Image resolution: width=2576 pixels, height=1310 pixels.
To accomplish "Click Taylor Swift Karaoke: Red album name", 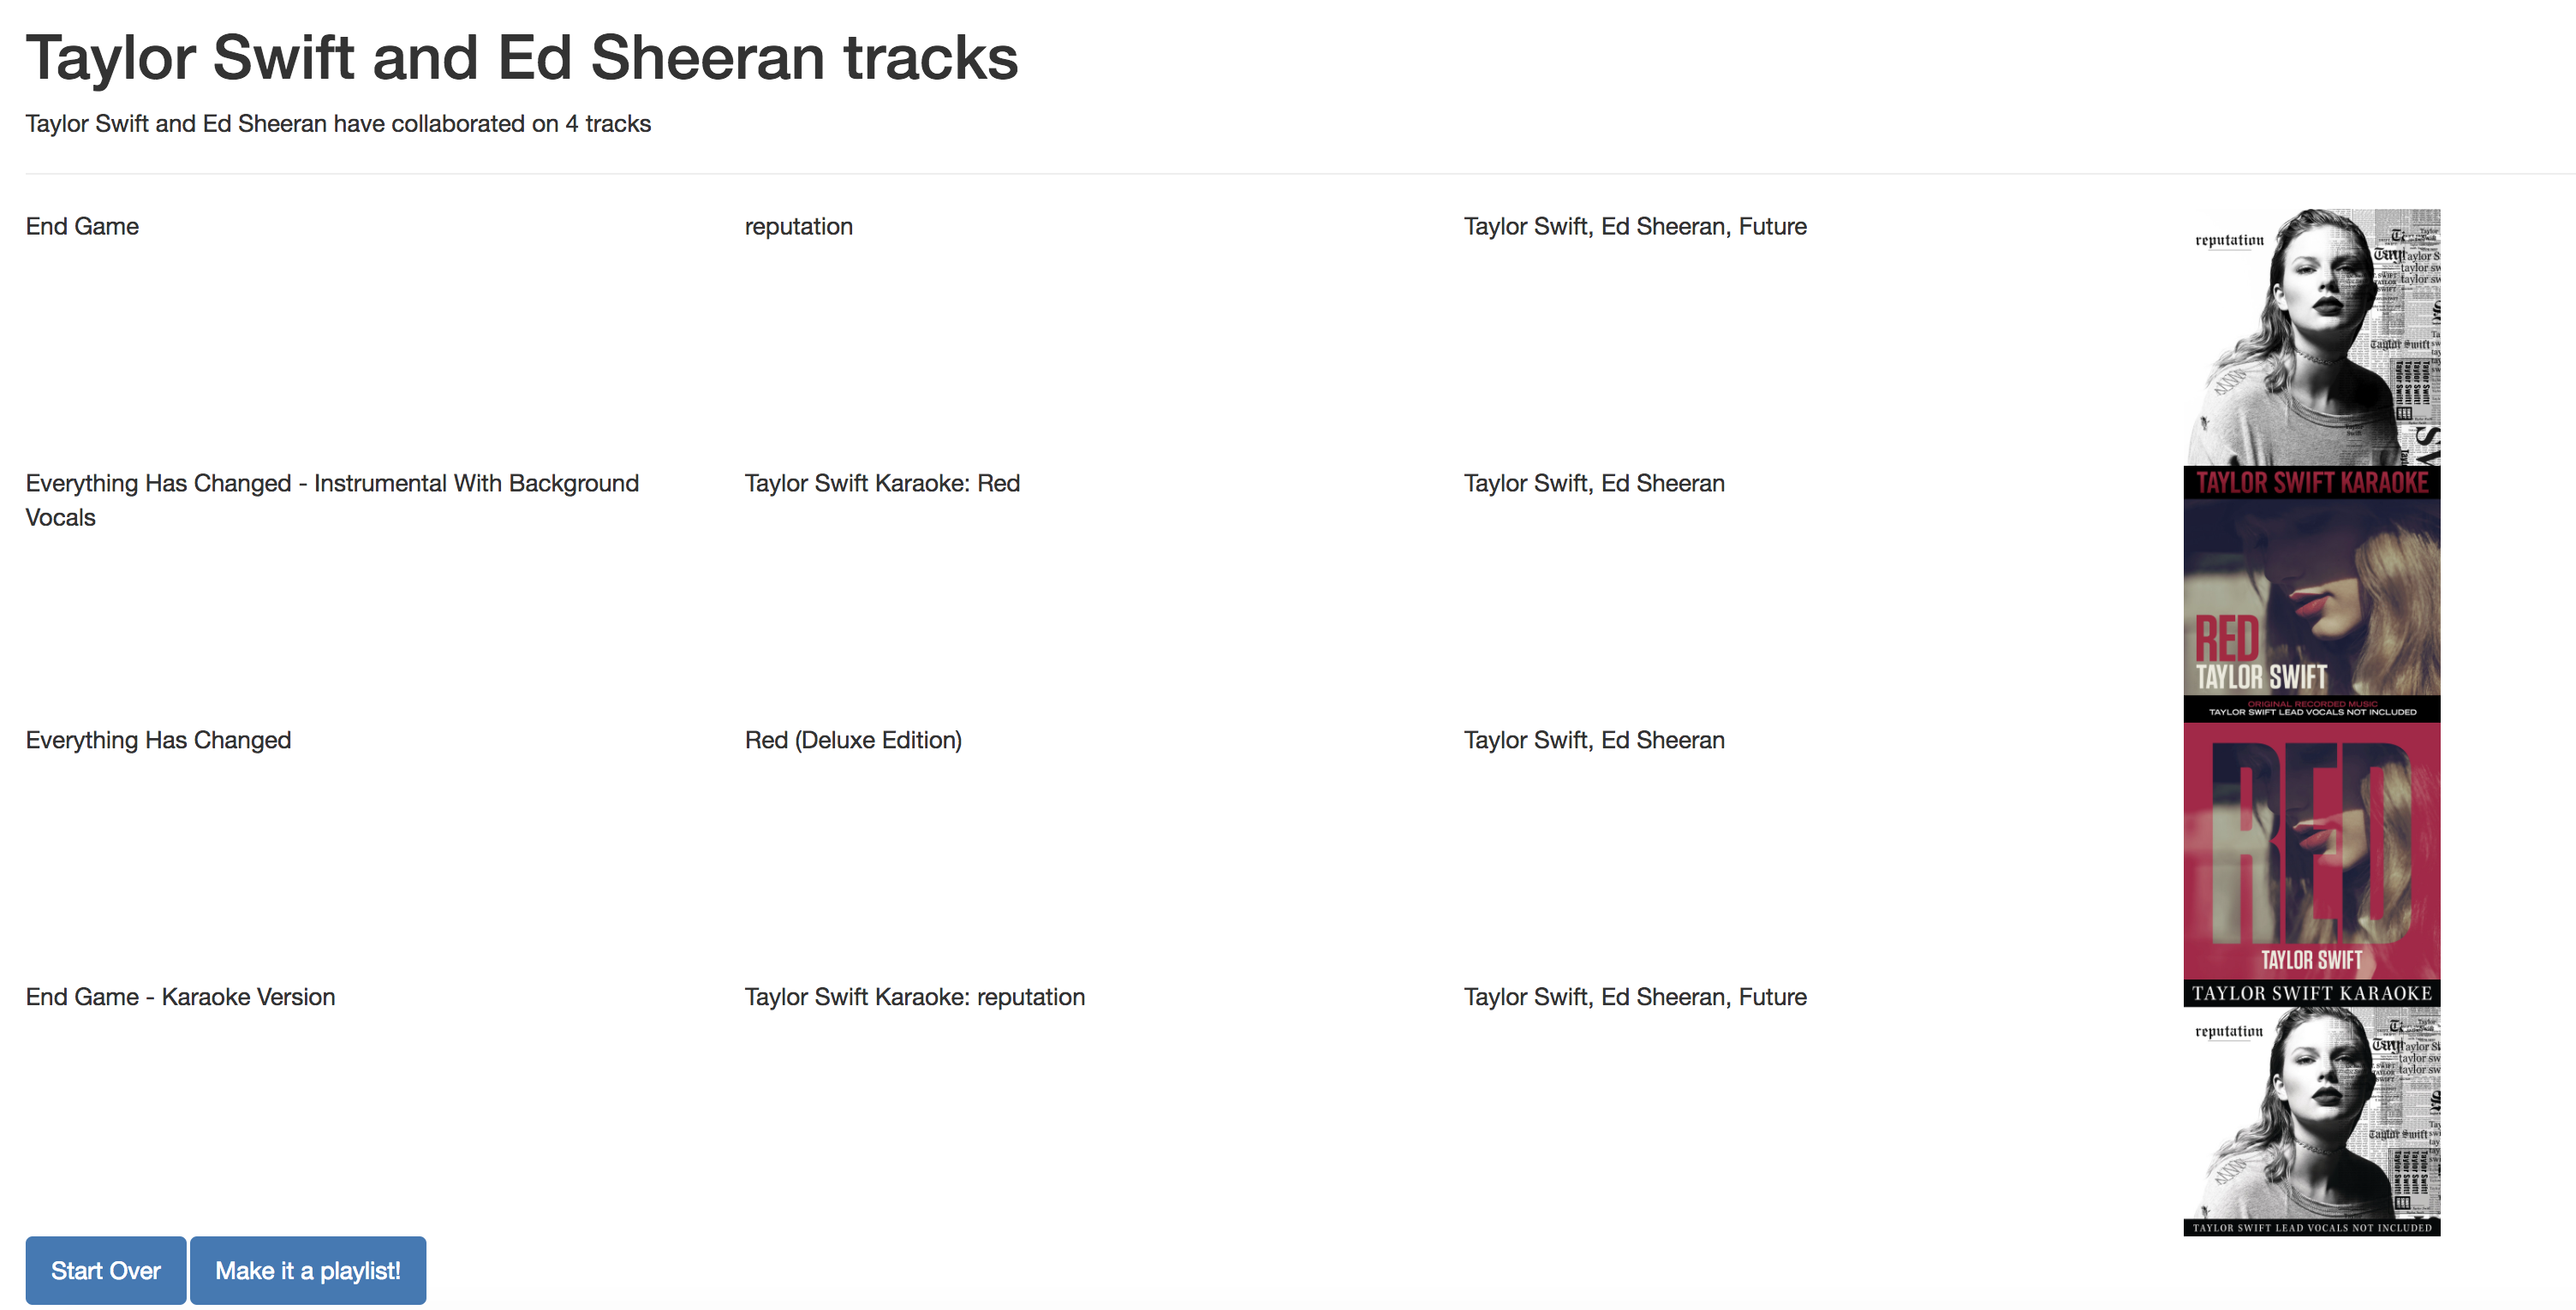I will (882, 483).
